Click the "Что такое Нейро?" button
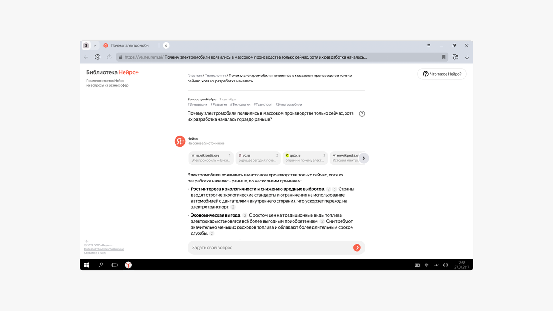 tap(442, 74)
